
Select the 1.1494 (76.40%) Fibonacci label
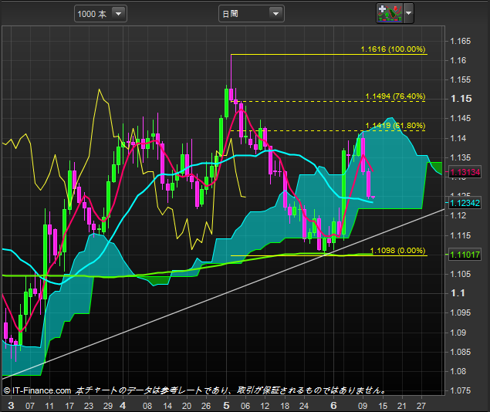tap(395, 96)
